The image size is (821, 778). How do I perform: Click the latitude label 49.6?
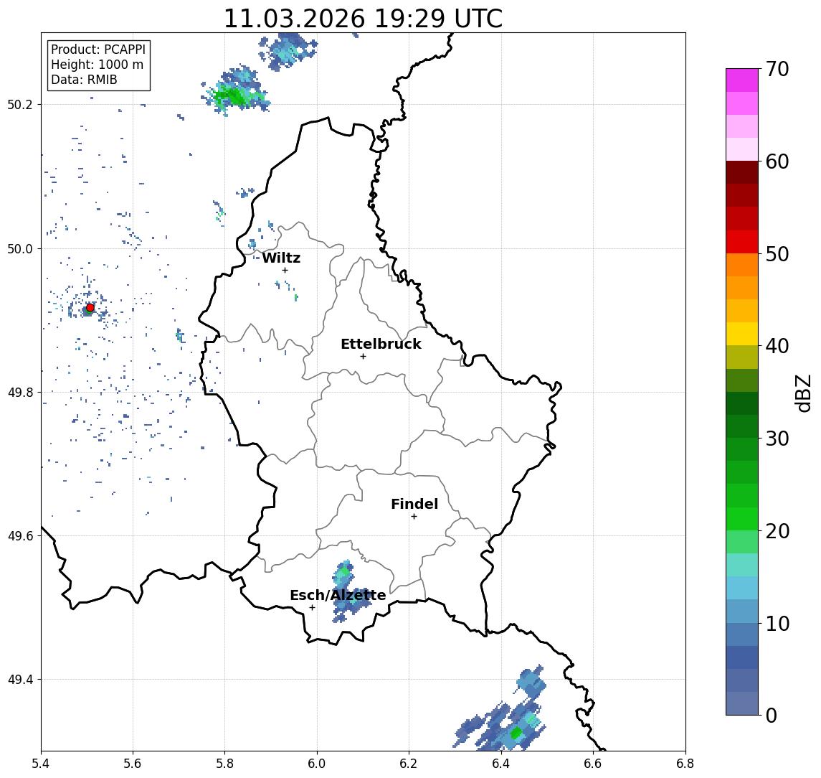19,536
